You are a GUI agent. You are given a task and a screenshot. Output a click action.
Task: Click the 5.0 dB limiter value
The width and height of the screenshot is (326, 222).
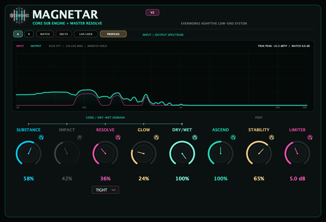pyautogui.click(x=297, y=179)
